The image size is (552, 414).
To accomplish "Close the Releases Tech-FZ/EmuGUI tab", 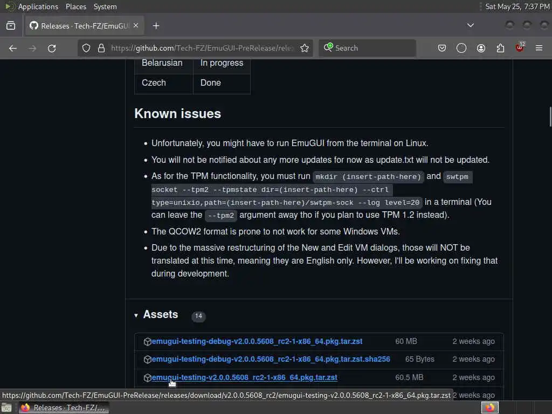I will 136,25.
